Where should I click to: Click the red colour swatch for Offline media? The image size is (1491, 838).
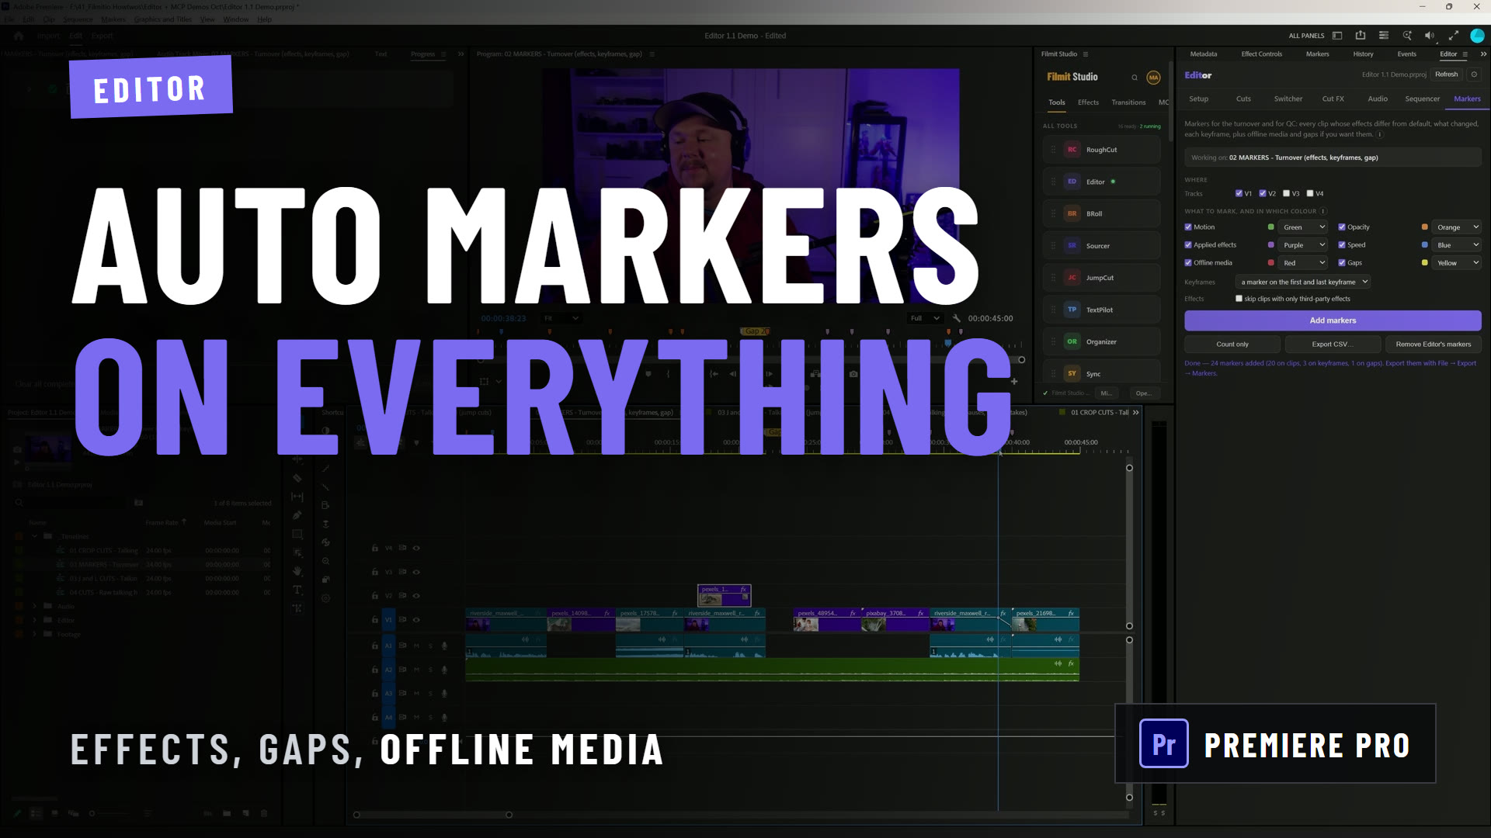point(1271,263)
